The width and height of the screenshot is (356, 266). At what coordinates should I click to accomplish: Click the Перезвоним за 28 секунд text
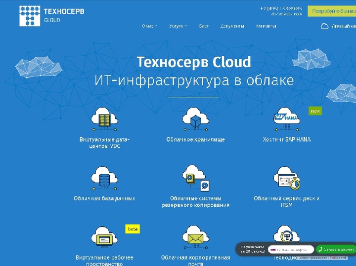pos(253,249)
